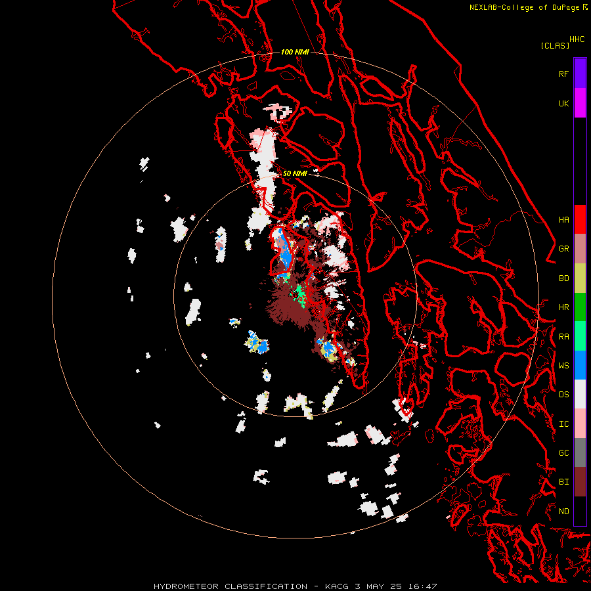Click the BI brown legend swatch
This screenshot has width=591, height=591.
[x=580, y=482]
